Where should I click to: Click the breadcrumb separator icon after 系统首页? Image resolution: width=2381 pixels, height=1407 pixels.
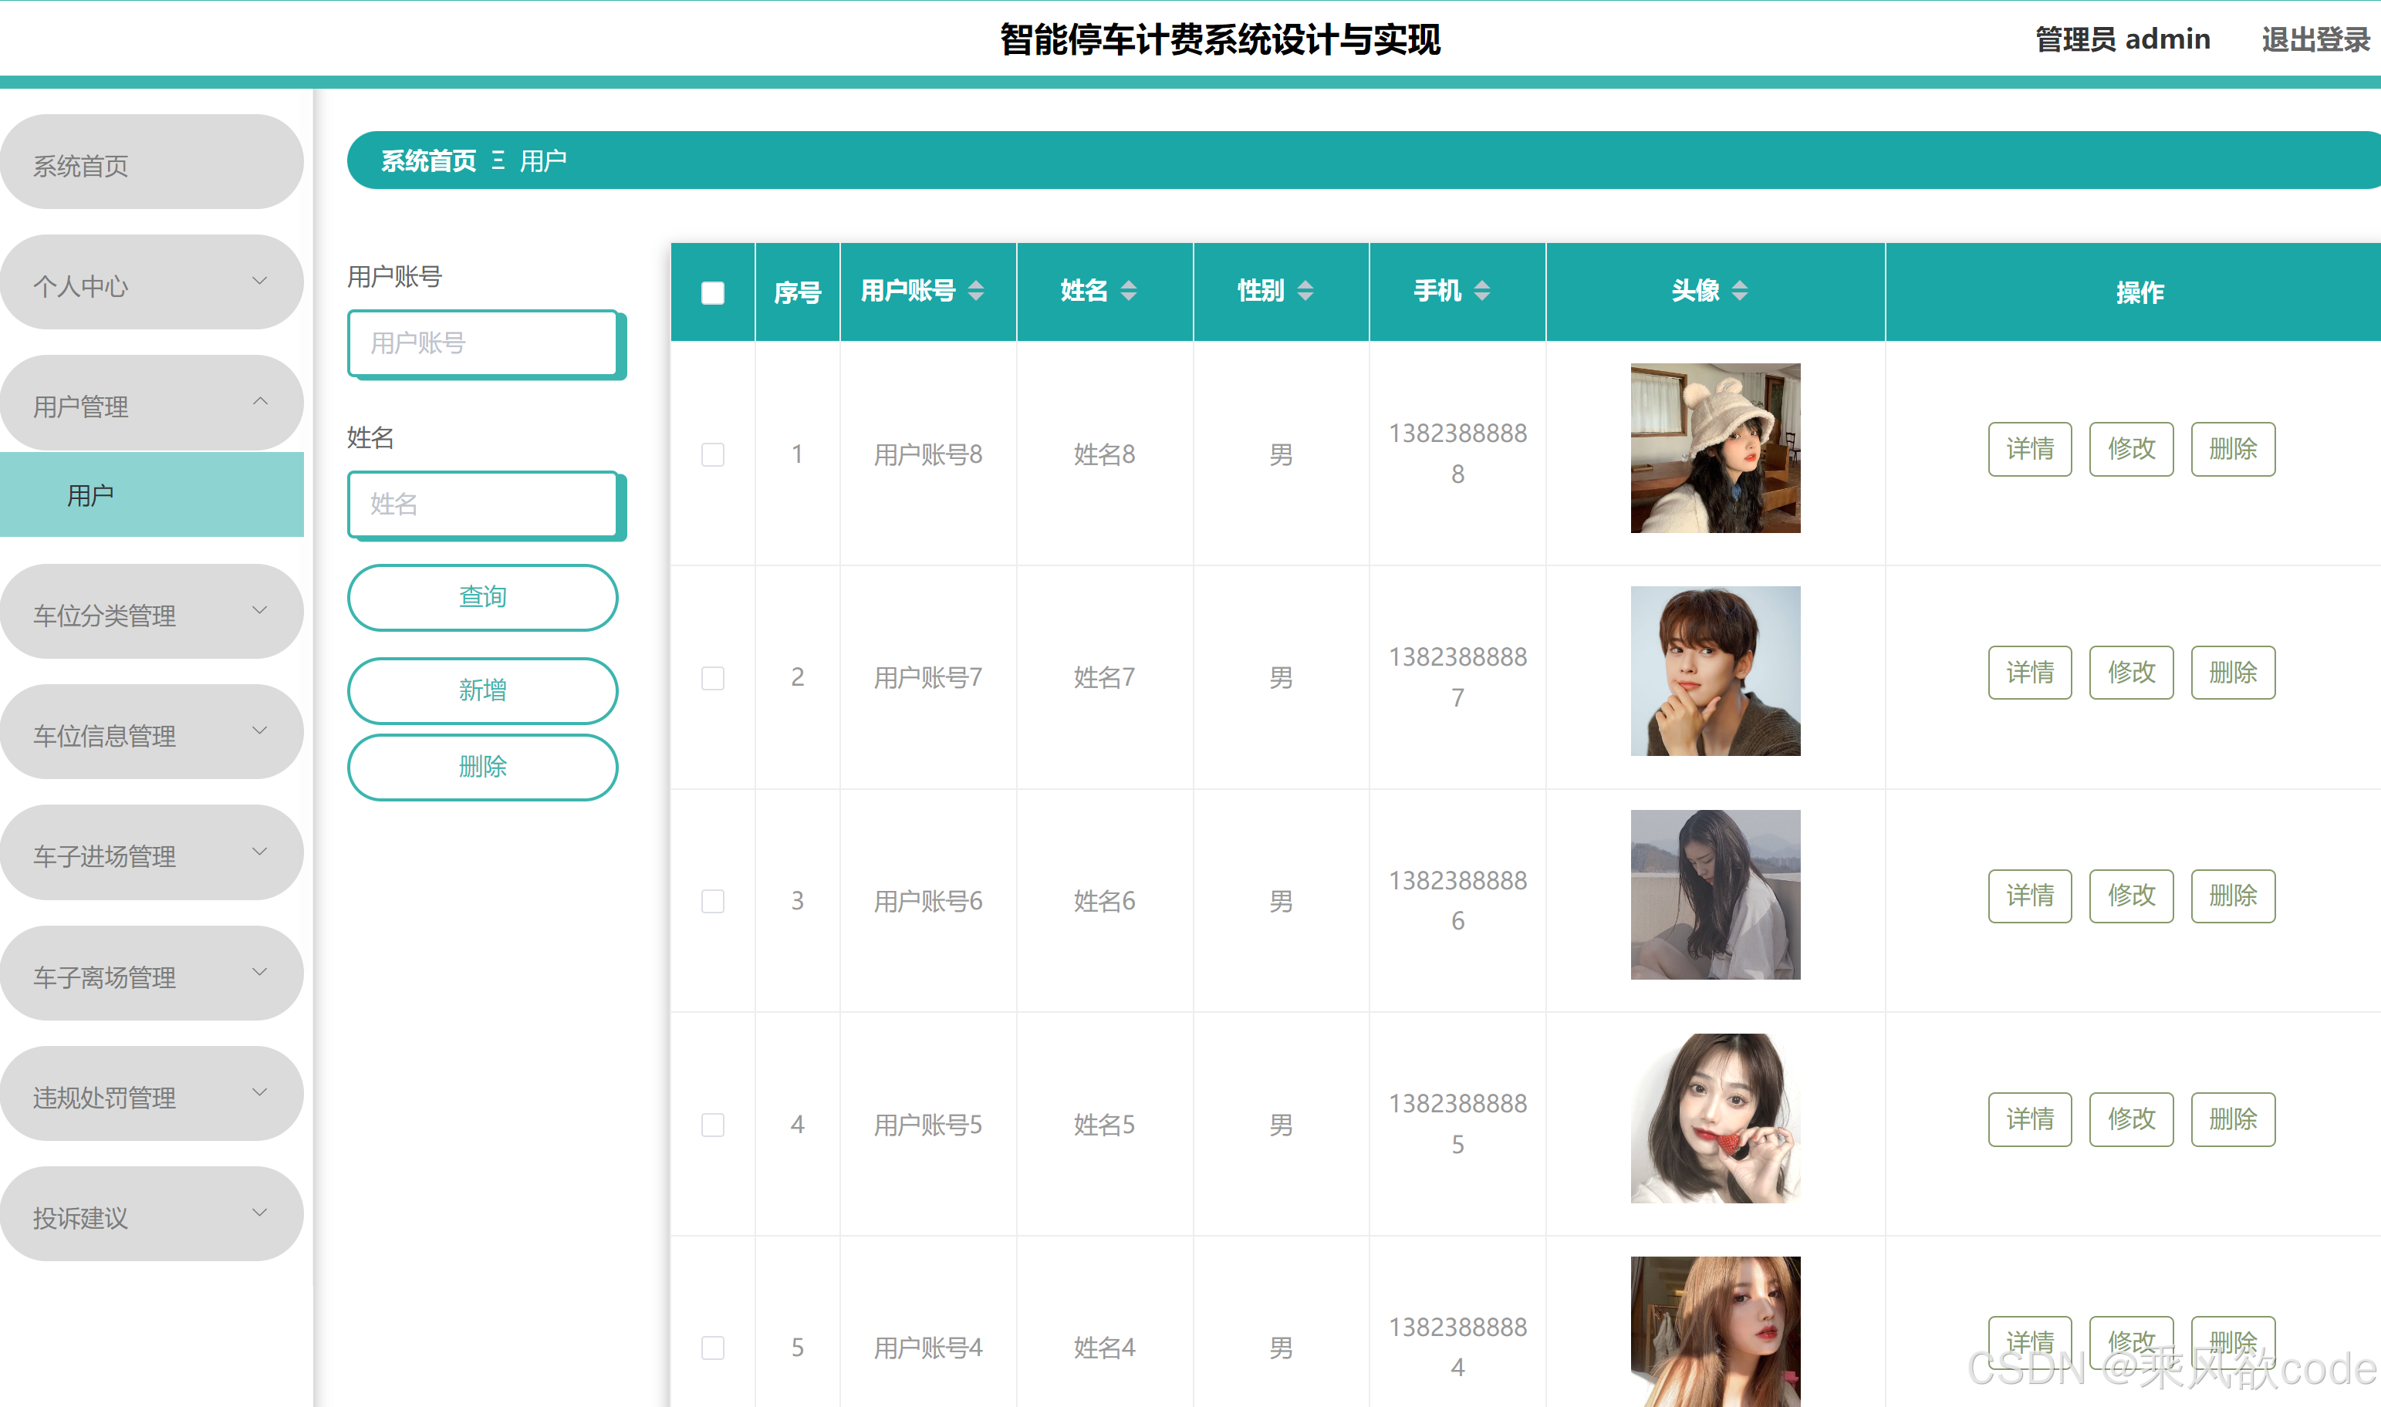(x=498, y=160)
